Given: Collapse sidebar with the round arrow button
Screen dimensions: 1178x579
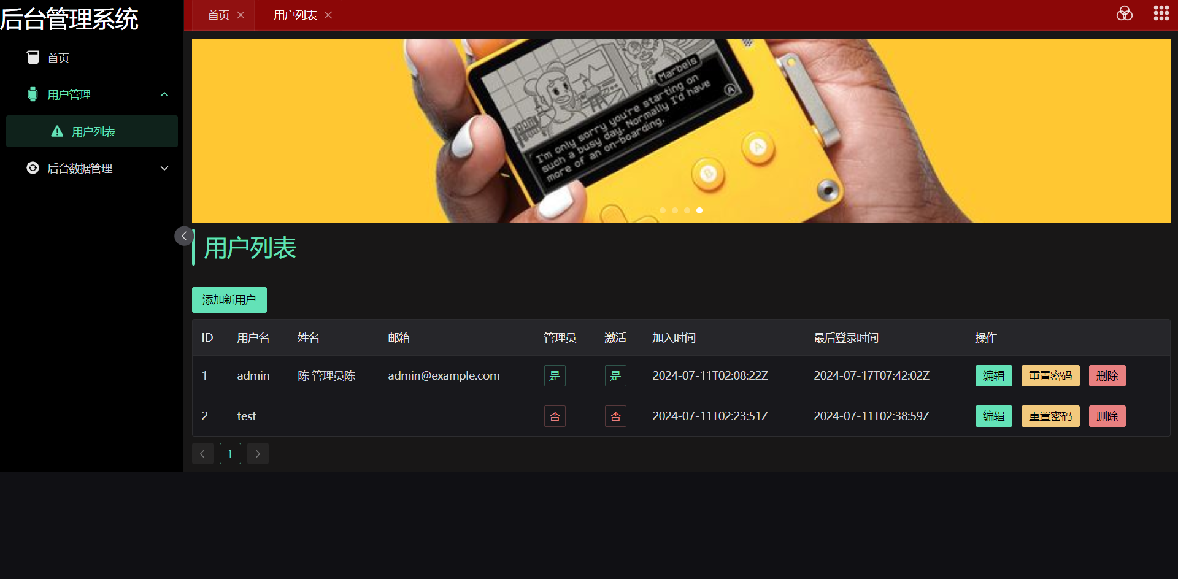Looking at the screenshot, I should coord(184,236).
